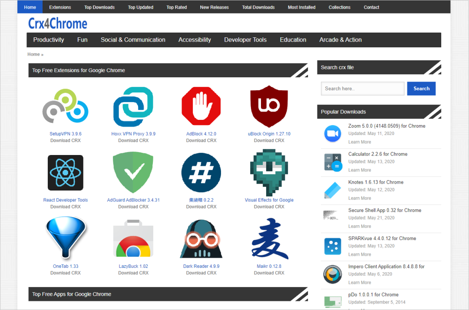Select the Accessibility category

tap(195, 40)
